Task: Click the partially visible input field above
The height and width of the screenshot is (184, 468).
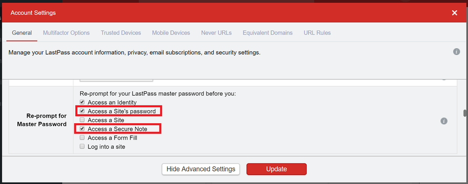Action: coord(117,80)
